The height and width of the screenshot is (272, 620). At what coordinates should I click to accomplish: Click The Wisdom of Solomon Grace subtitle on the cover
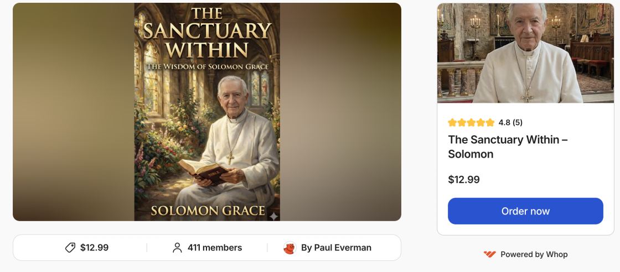tap(207, 67)
